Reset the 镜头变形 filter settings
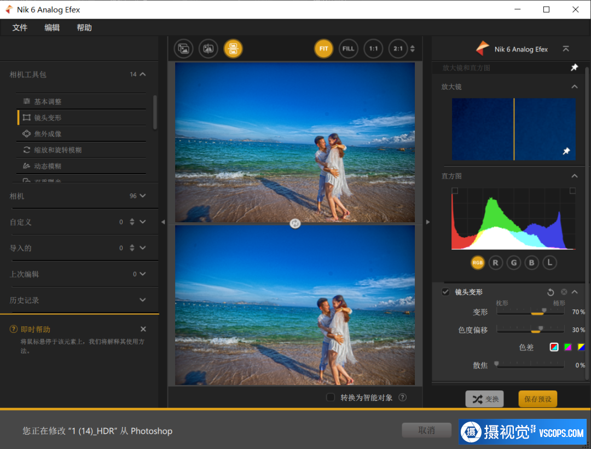Image resolution: width=591 pixels, height=449 pixels. click(551, 292)
